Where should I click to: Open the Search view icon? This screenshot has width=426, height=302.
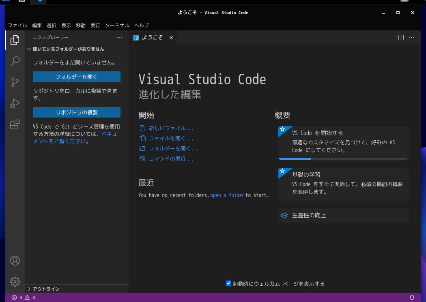(15, 61)
